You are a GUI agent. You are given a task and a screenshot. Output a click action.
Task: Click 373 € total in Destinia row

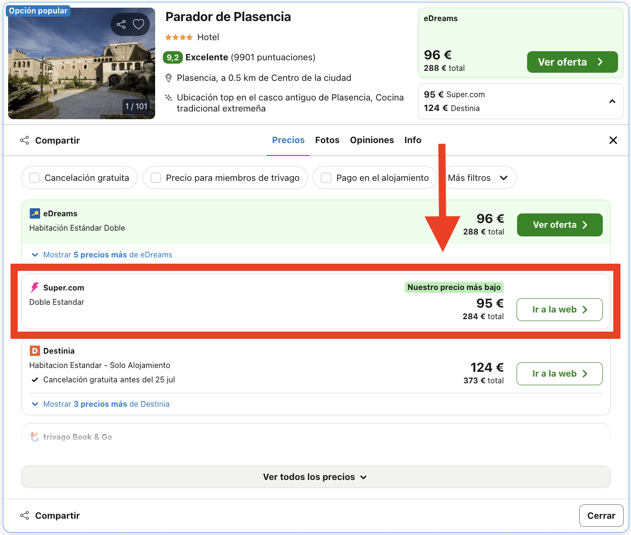pos(484,380)
